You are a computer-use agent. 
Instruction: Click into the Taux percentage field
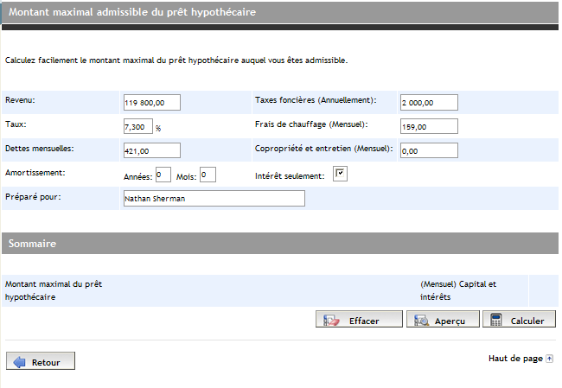[138, 126]
